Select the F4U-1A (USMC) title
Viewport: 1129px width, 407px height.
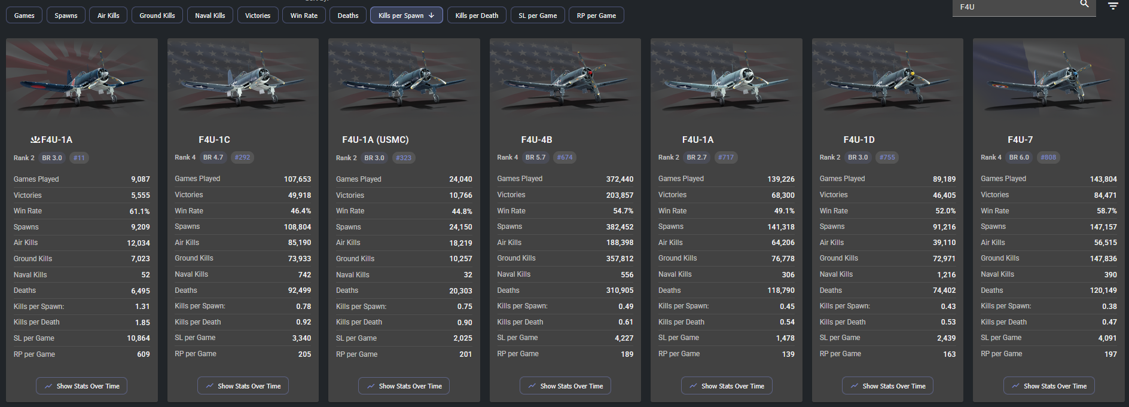(376, 140)
